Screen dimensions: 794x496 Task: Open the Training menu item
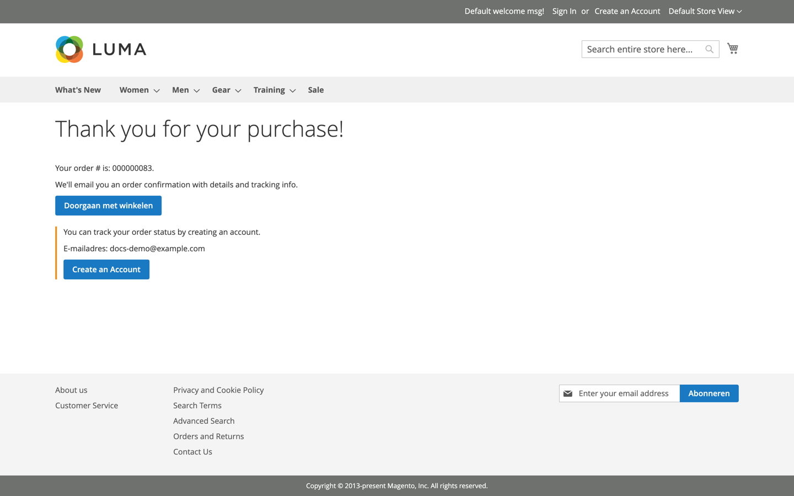(269, 90)
